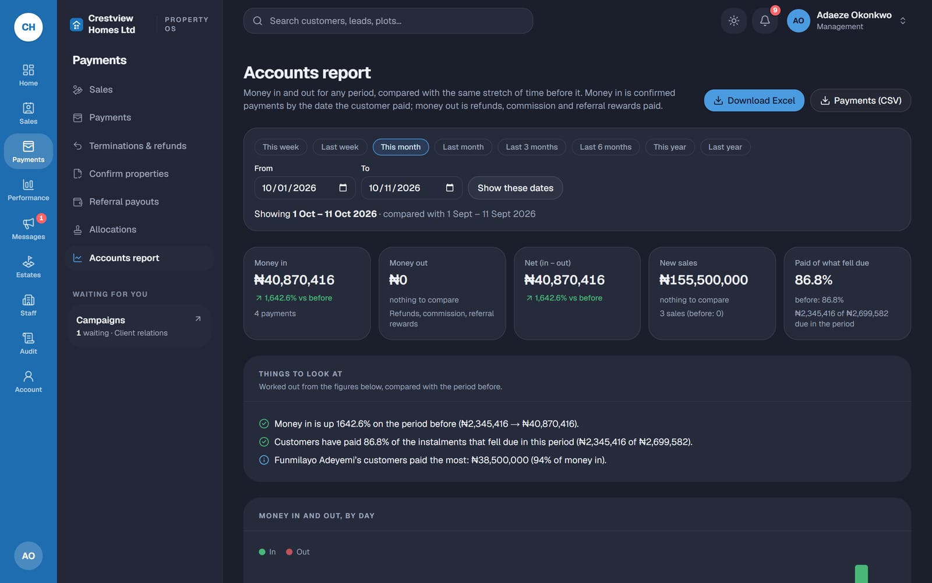This screenshot has width=932, height=583.
Task: Select the Last month period
Action: (463, 147)
